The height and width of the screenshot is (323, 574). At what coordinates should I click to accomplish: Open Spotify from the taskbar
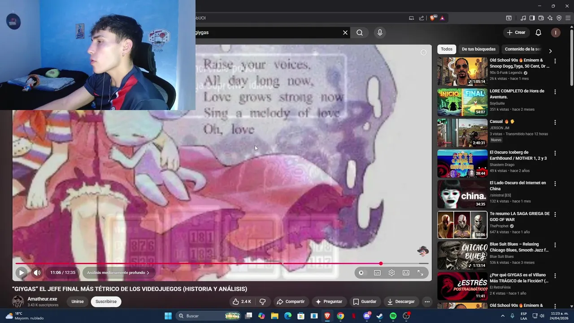pyautogui.click(x=393, y=316)
